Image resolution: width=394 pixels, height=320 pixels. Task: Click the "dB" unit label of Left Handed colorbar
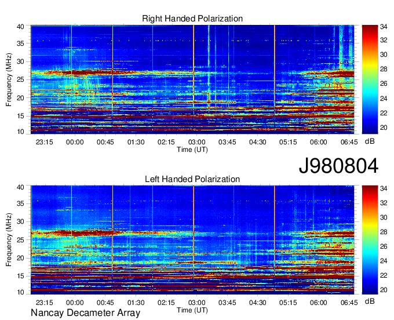[x=370, y=301]
